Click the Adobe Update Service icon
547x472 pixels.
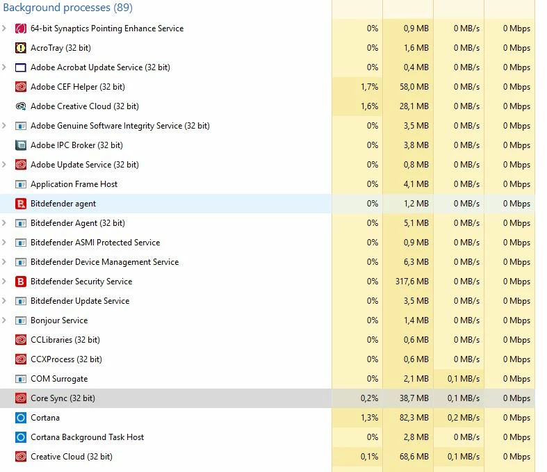(21, 165)
